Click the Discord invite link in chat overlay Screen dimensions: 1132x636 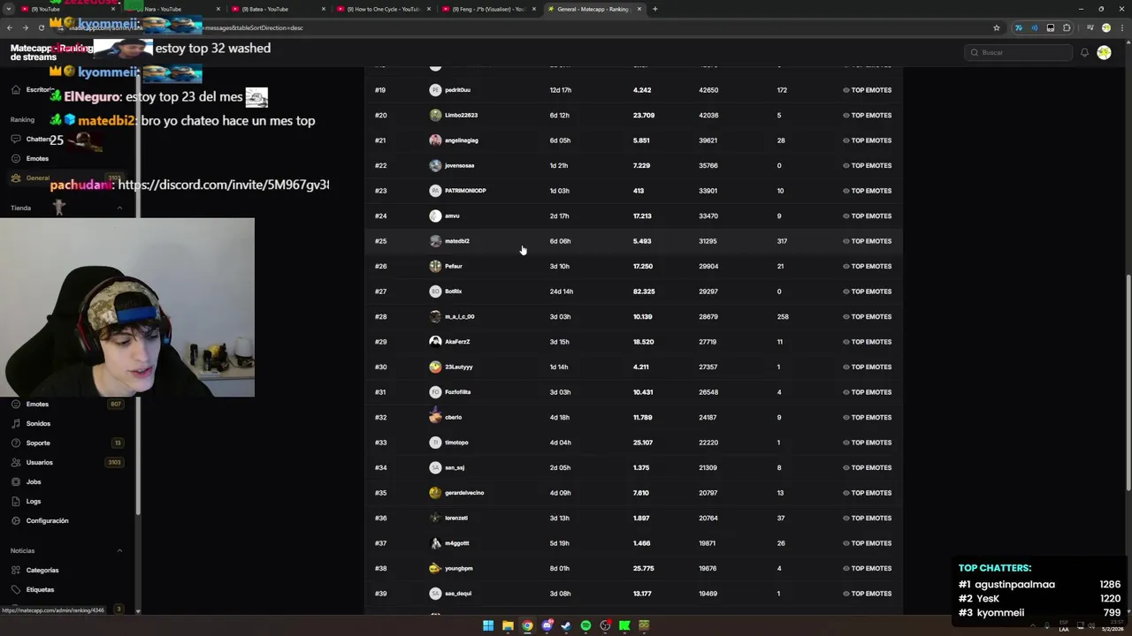(223, 185)
